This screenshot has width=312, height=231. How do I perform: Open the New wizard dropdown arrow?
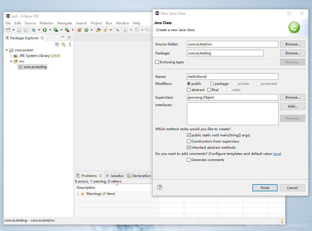click(x=13, y=30)
